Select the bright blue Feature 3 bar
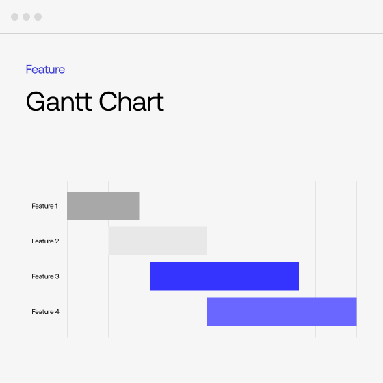383x383 pixels. pos(224,276)
